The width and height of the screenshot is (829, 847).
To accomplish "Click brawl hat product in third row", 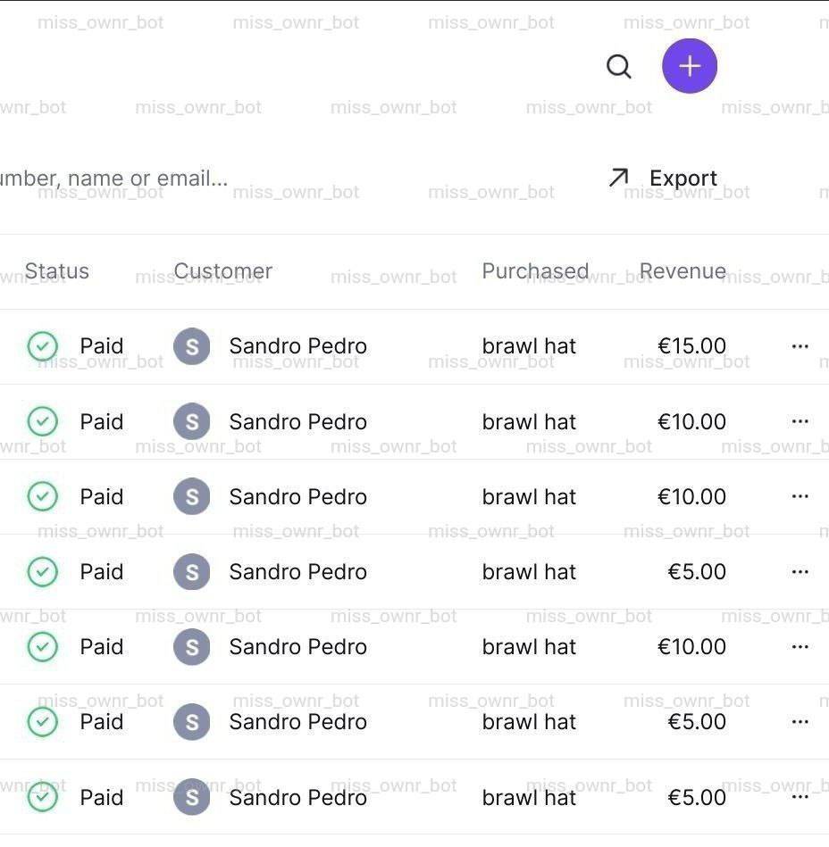I will click(529, 497).
